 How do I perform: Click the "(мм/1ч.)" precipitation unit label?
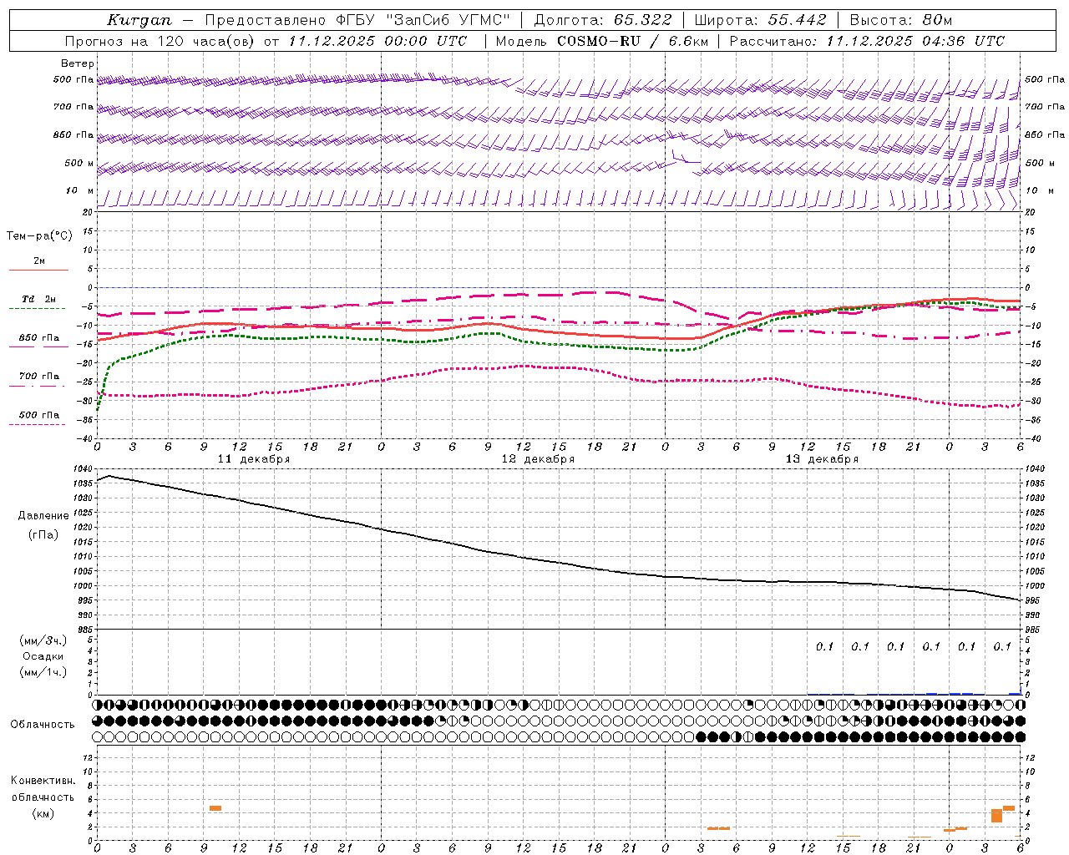43,672
